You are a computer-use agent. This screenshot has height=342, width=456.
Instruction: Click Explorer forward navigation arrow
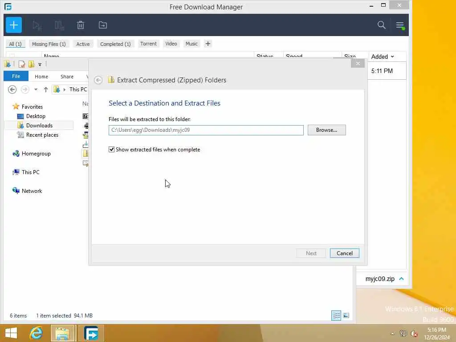[25, 90]
